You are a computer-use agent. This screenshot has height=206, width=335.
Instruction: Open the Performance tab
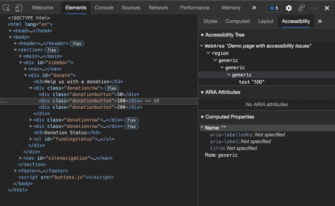[x=195, y=8]
